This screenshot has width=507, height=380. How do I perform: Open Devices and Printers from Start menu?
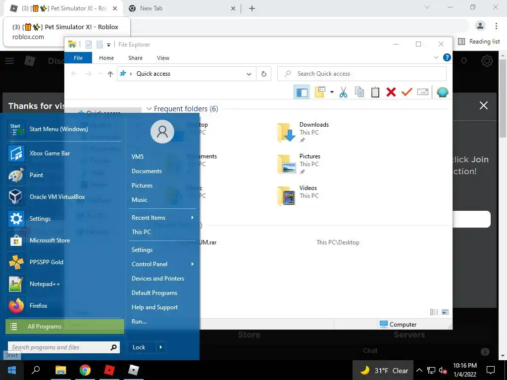pos(158,278)
